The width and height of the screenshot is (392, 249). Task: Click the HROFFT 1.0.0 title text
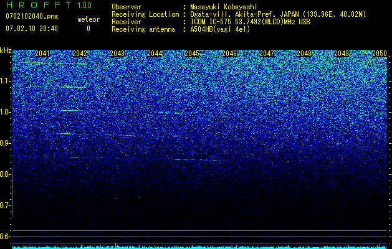point(49,5)
